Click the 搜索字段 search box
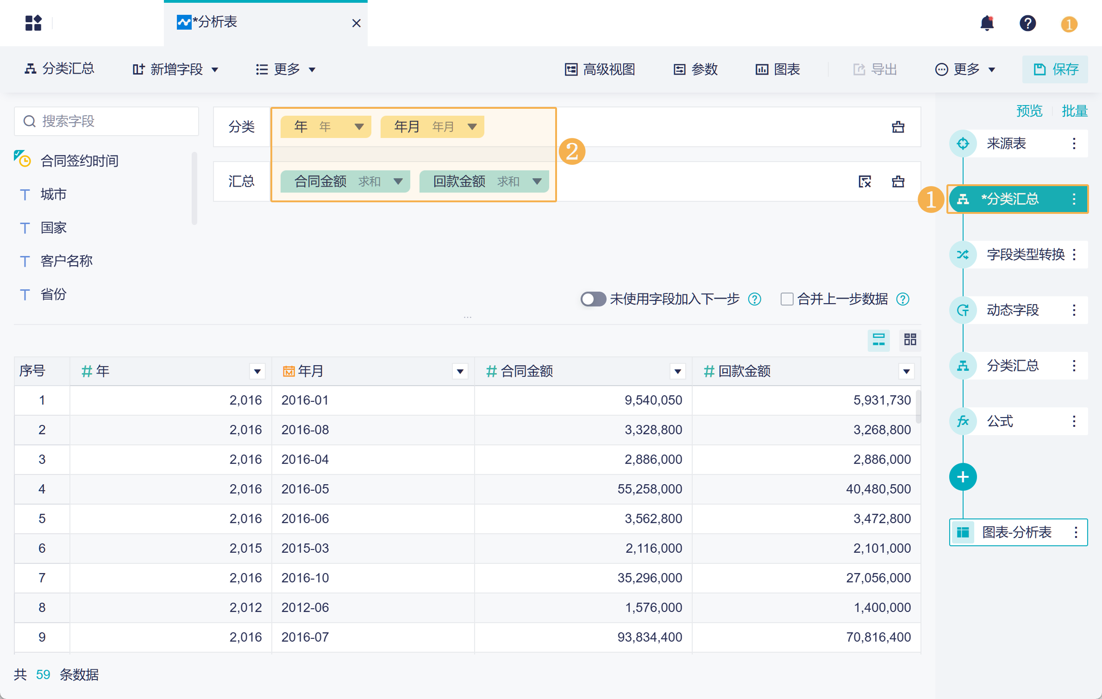Viewport: 1102px width, 699px height. (106, 121)
